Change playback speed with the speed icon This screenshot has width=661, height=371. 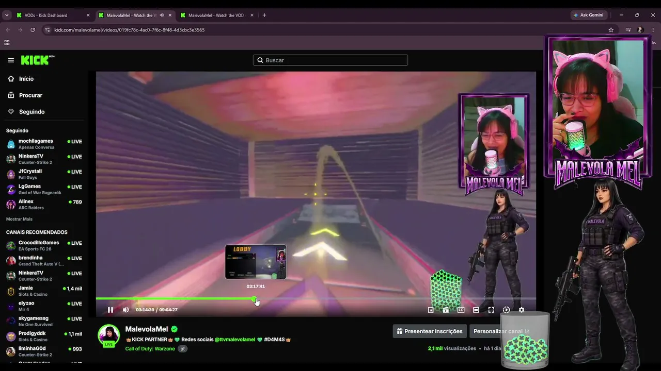[x=506, y=310]
